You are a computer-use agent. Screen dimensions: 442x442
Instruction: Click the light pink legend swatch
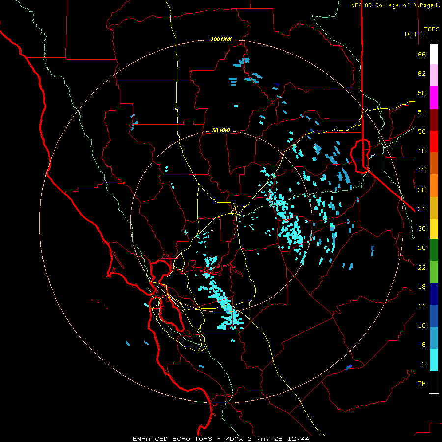pos(434,75)
